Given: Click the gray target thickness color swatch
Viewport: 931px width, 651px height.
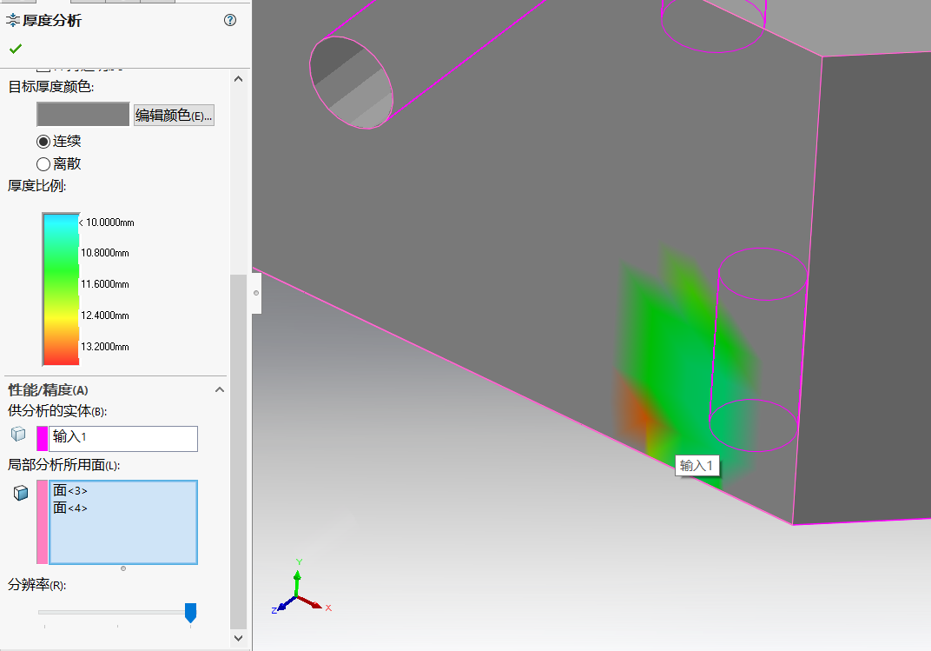Looking at the screenshot, I should pyautogui.click(x=83, y=114).
